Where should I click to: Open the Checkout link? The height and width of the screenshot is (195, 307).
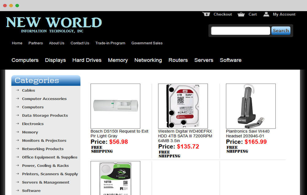tap(223, 14)
